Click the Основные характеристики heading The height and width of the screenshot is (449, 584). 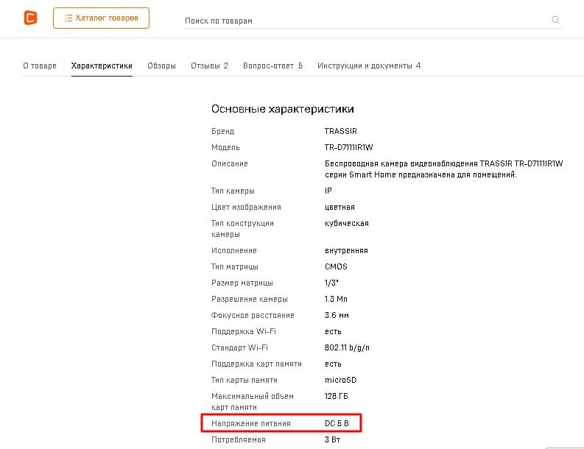pyautogui.click(x=283, y=109)
